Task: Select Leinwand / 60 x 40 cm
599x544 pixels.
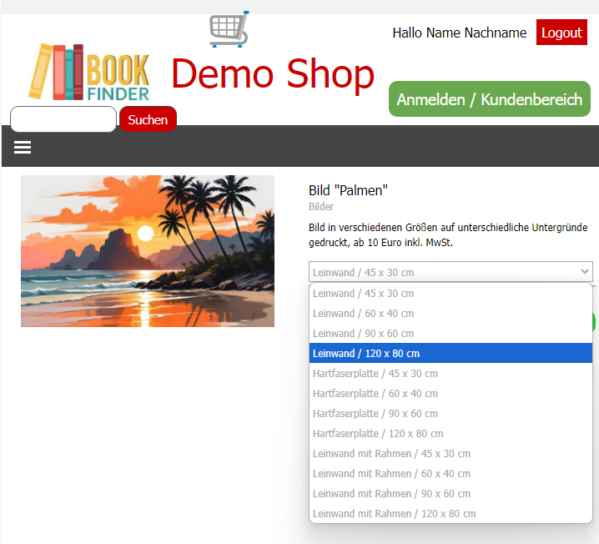Action: click(451, 313)
